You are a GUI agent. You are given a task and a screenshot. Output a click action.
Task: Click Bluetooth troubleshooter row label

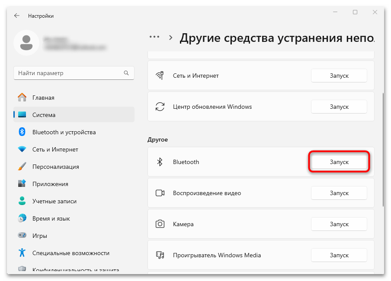(x=186, y=162)
